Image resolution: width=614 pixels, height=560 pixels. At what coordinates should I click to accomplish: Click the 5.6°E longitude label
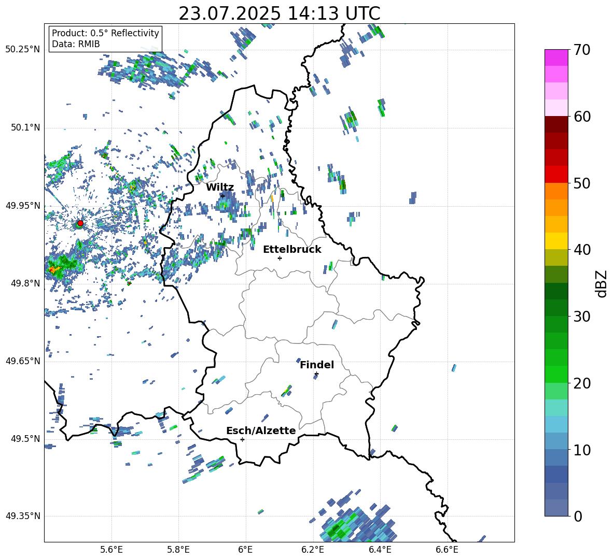111,550
